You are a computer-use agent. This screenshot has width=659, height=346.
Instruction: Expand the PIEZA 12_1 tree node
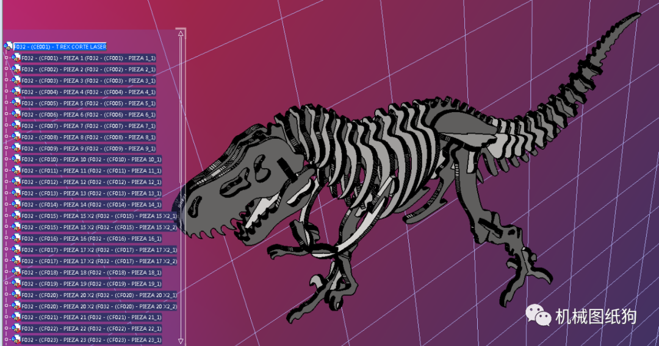pyautogui.click(x=6, y=182)
